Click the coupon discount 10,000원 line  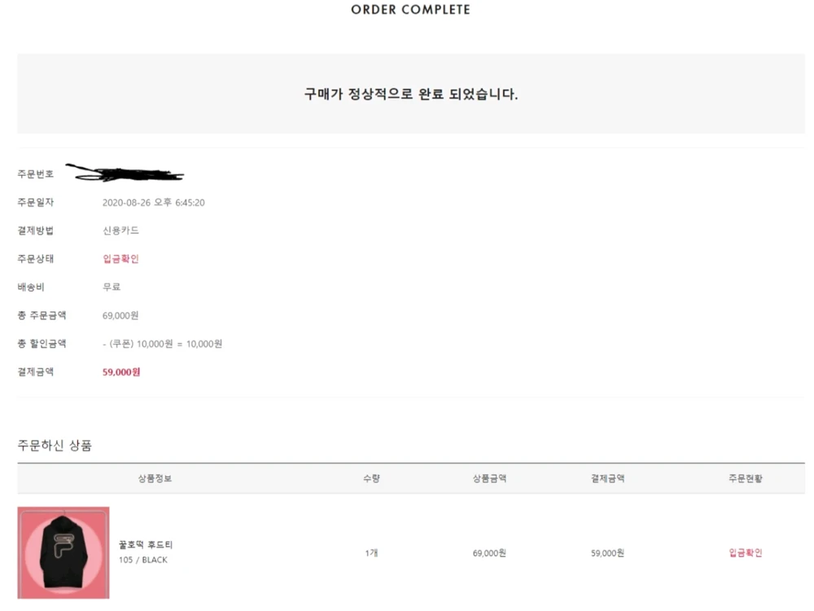pyautogui.click(x=162, y=344)
